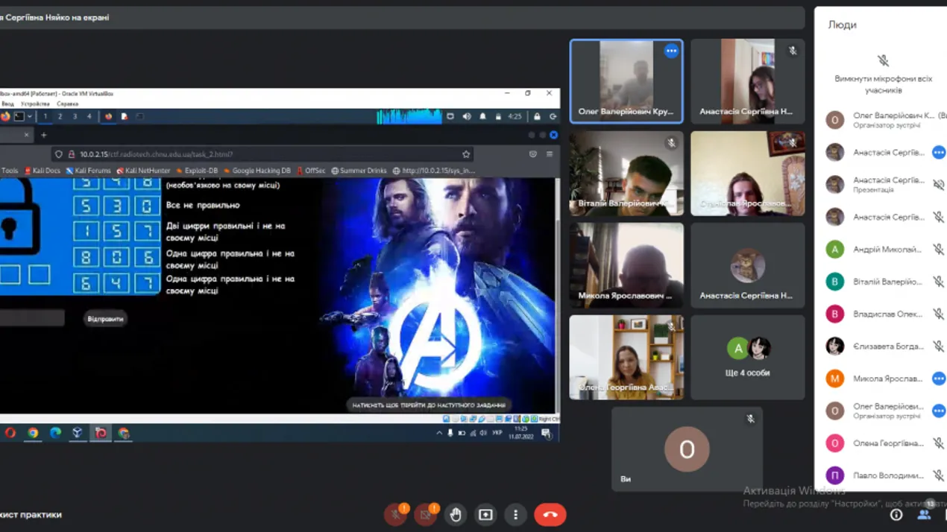This screenshot has width=947, height=532.
Task: Switch to Kali workspace 4
Action: point(89,116)
